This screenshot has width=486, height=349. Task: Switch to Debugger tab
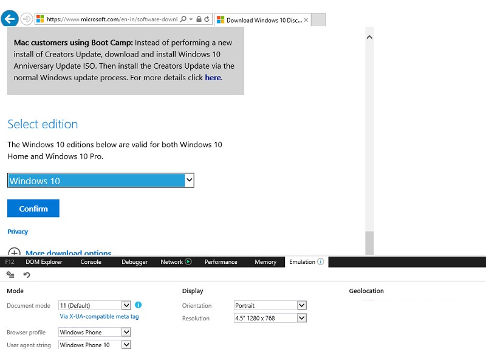[134, 262]
